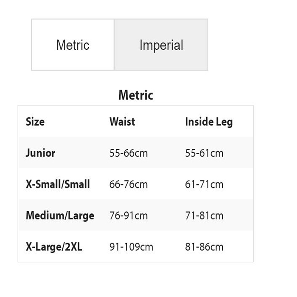Click the 71-81cm inside leg measurement
Screen dimensions: 297x297
pyautogui.click(x=204, y=216)
